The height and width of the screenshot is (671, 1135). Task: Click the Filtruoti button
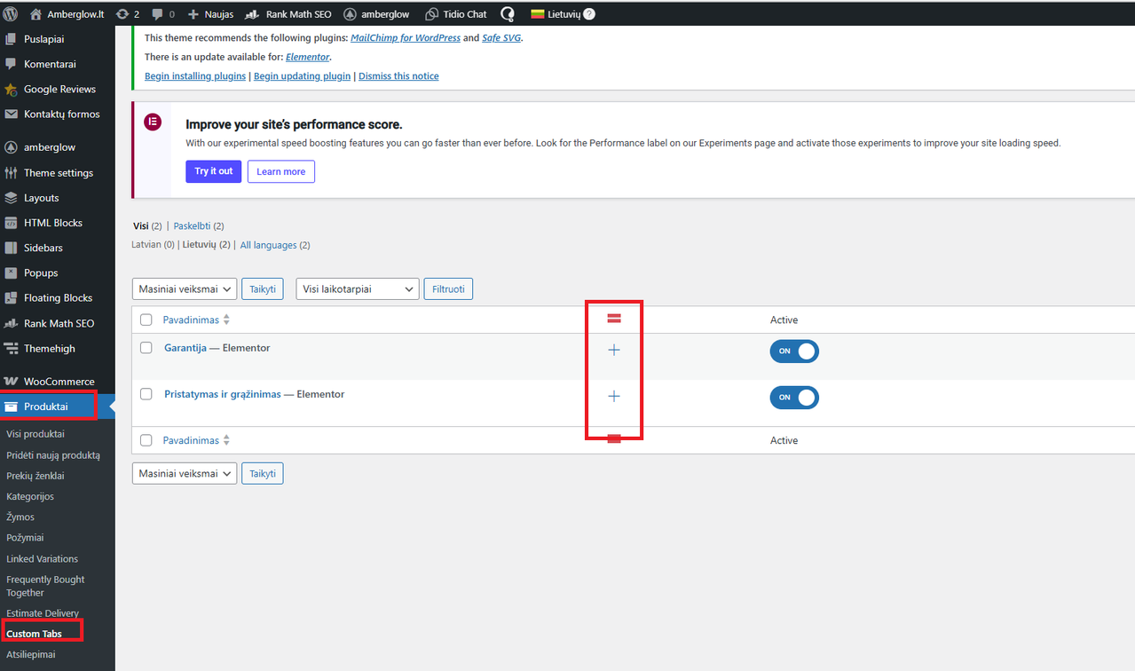pyautogui.click(x=448, y=288)
